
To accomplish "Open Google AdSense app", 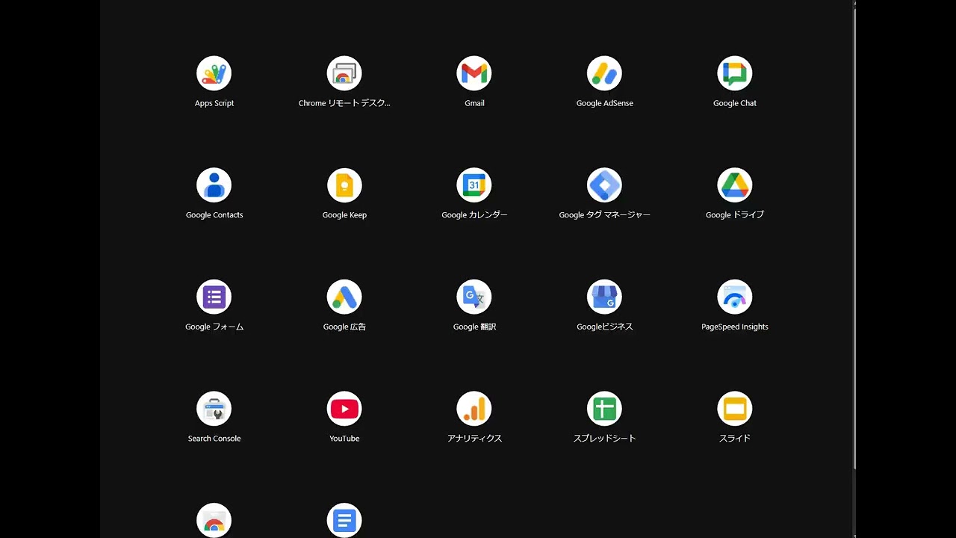I will (x=604, y=73).
